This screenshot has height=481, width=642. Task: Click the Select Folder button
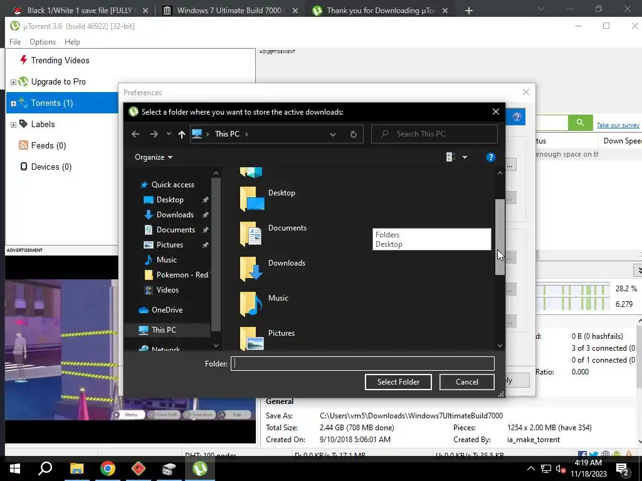click(398, 382)
